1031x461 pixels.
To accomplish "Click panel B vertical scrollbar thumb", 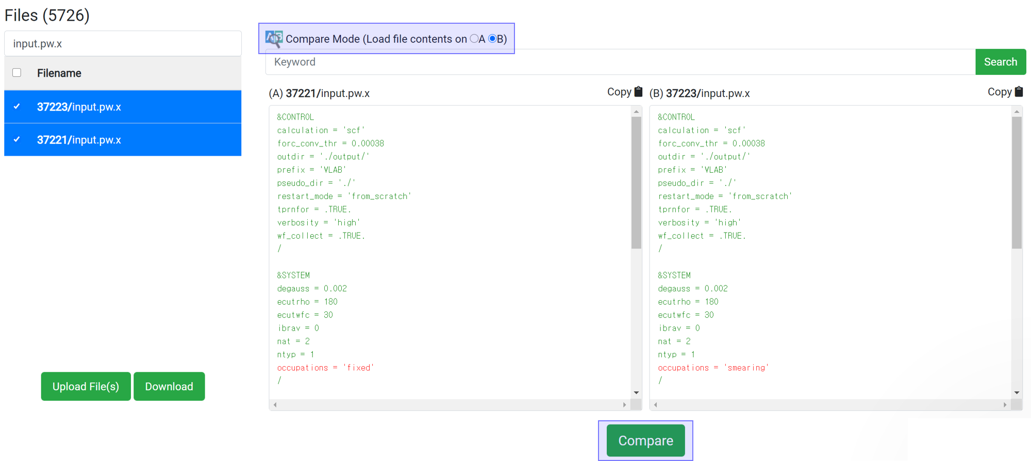I will tap(1017, 183).
